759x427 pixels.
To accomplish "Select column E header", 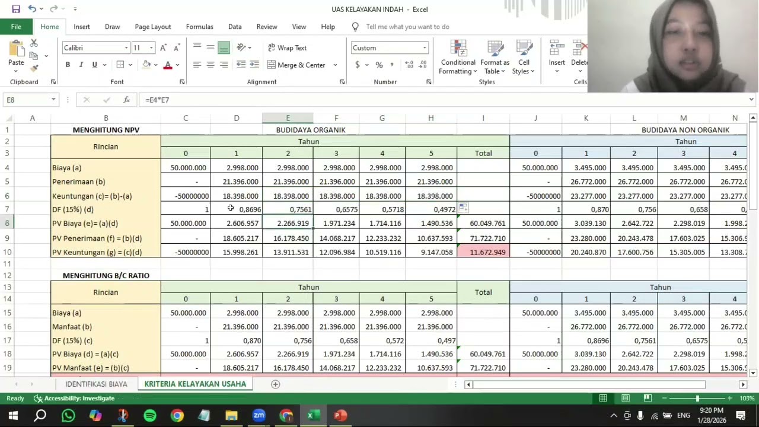I will click(288, 119).
